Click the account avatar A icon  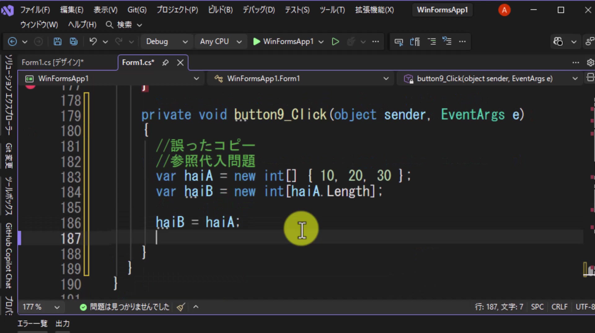(504, 10)
